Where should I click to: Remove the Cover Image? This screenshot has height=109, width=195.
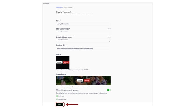coord(87,81)
